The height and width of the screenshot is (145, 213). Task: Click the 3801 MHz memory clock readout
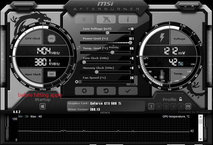click(47, 62)
